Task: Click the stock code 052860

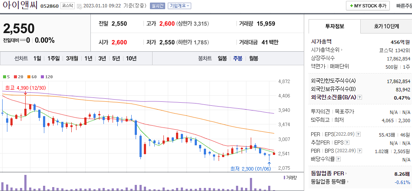Action: pos(50,6)
